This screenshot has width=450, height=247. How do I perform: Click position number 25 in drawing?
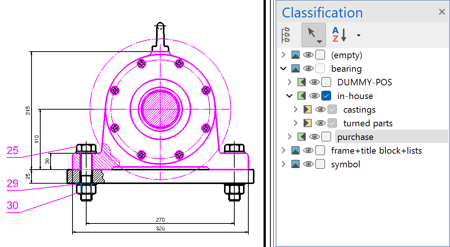pyautogui.click(x=13, y=151)
